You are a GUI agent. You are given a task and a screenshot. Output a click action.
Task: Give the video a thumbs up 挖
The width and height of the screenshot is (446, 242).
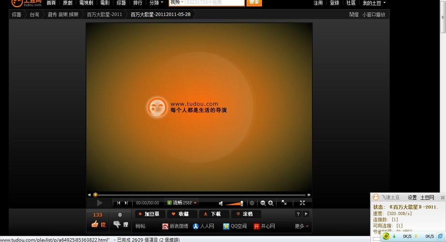point(98,224)
